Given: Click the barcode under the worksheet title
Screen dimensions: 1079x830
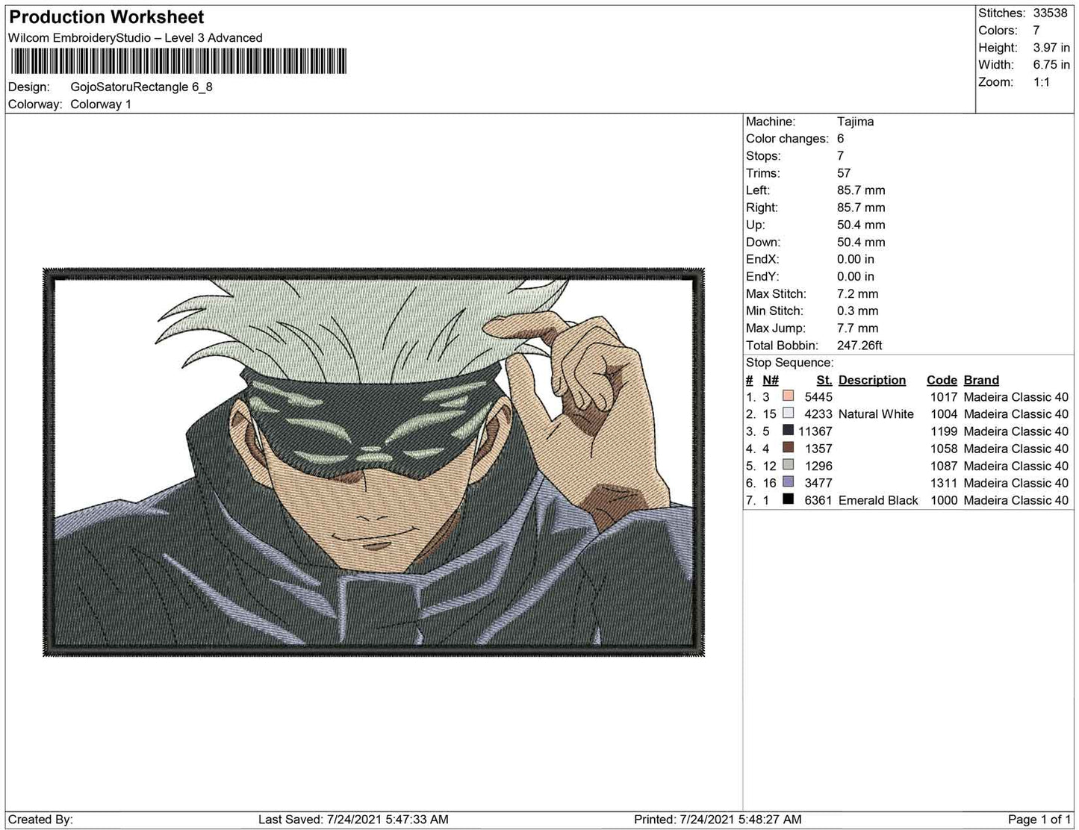Looking at the screenshot, I should click(178, 61).
